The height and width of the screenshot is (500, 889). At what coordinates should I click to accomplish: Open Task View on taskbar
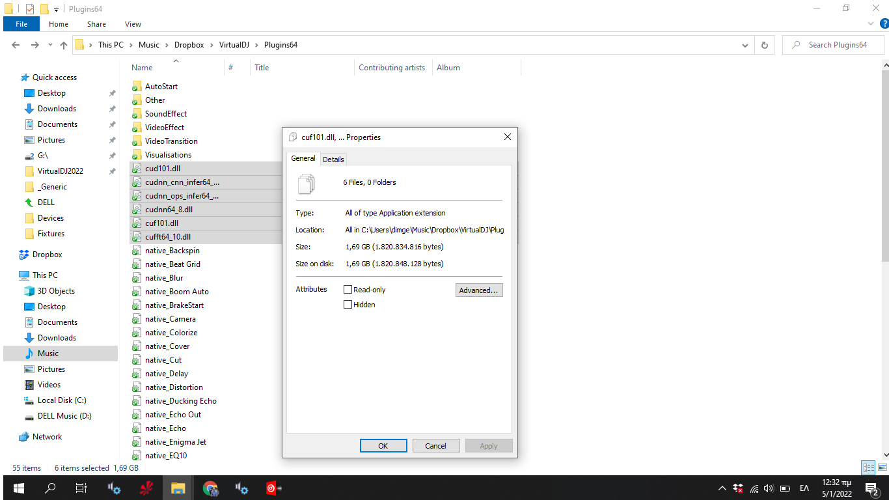tap(81, 488)
